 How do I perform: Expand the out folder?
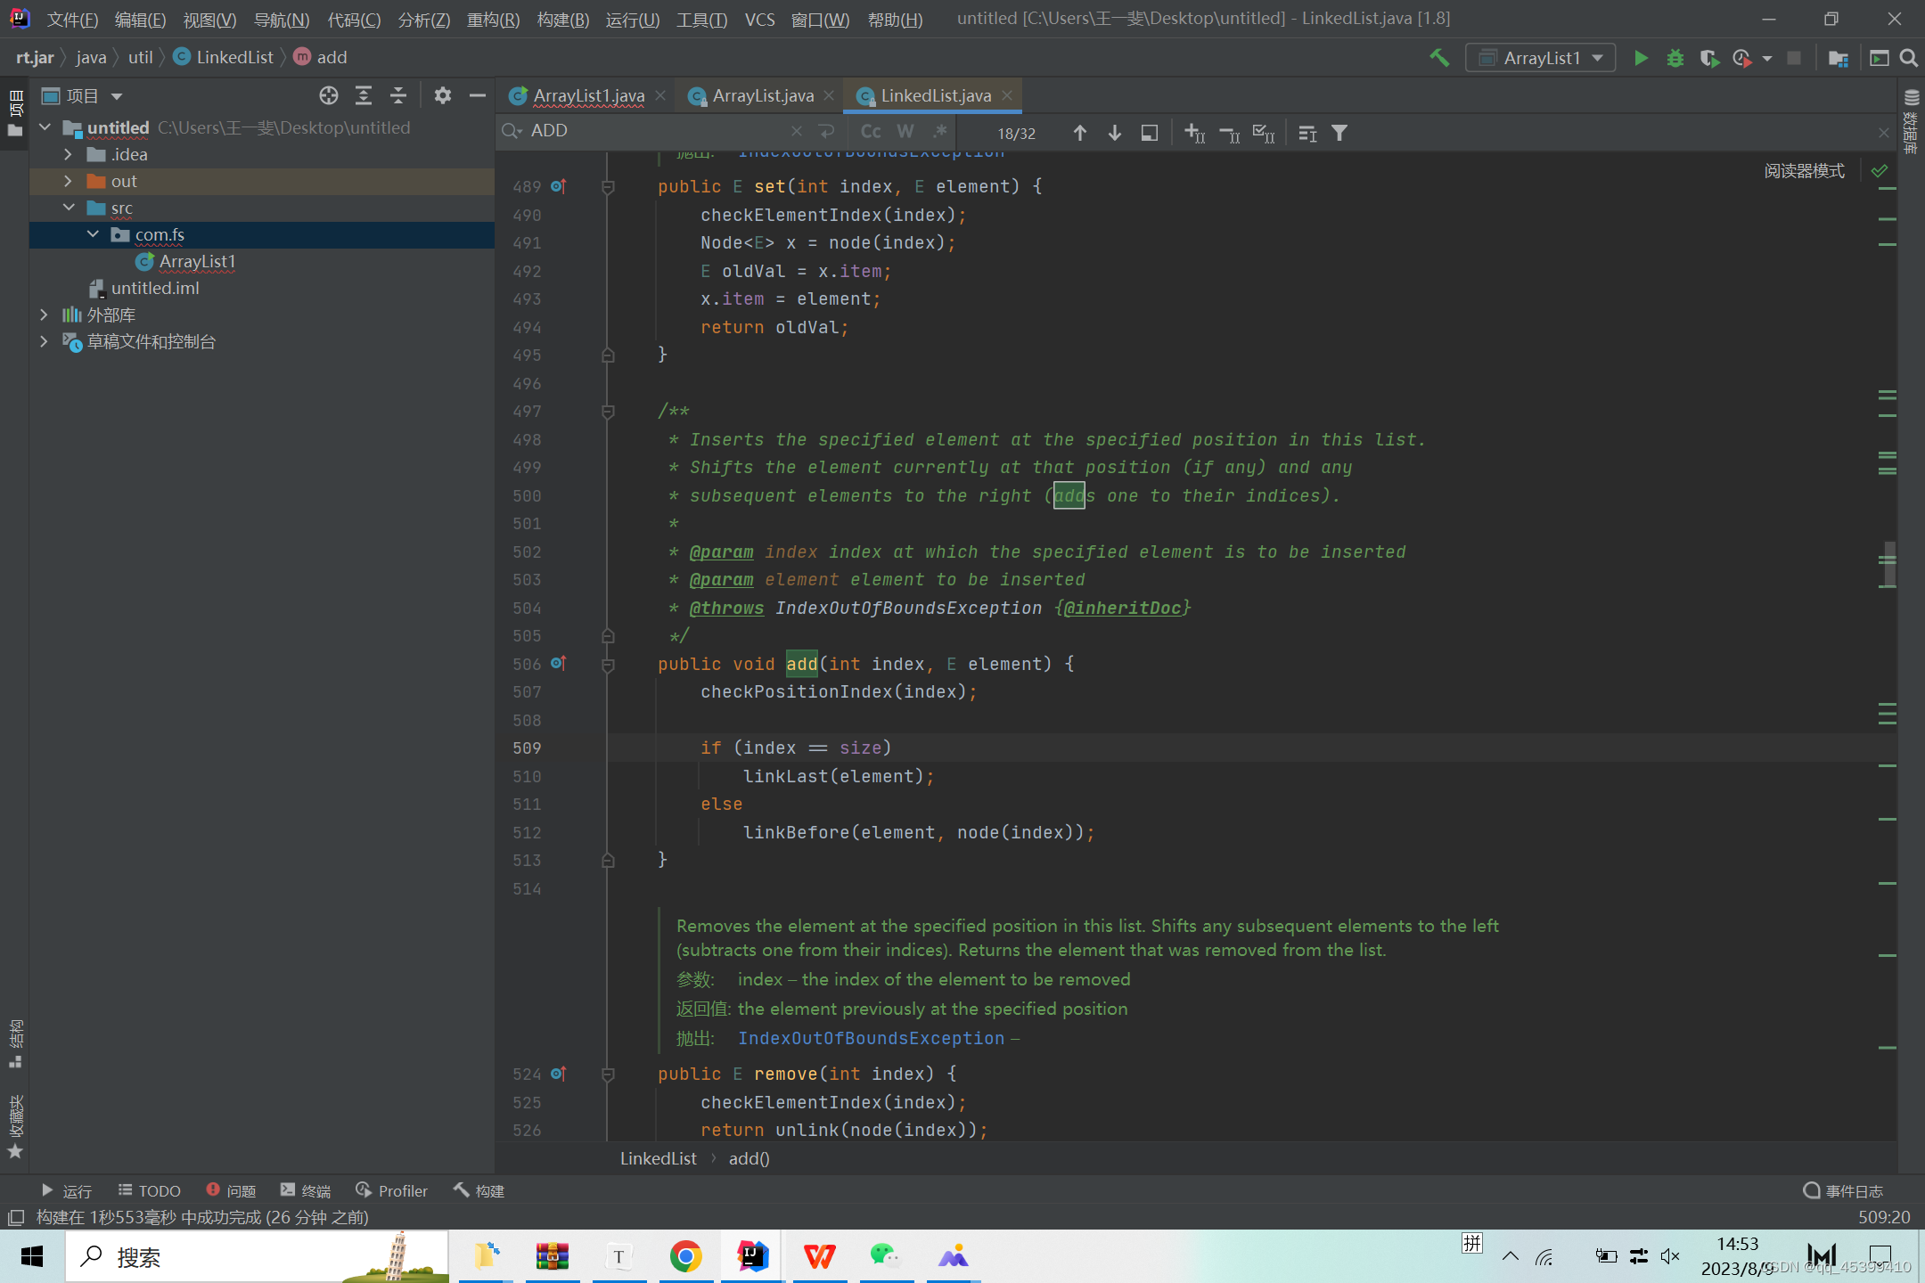pyautogui.click(x=68, y=181)
